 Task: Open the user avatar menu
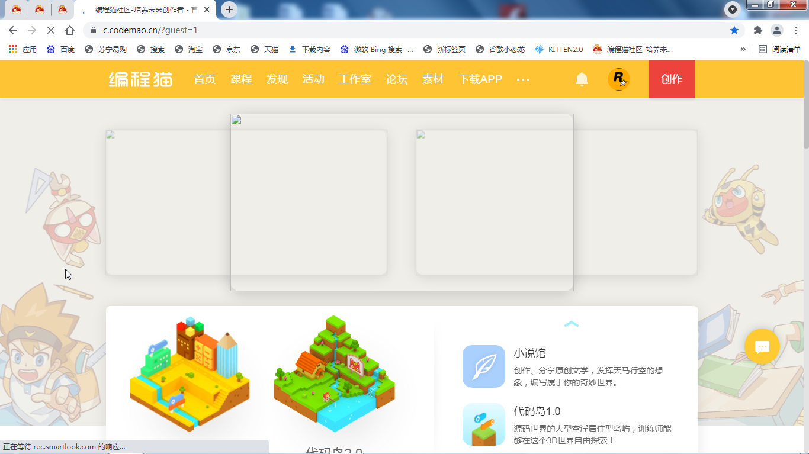coord(618,79)
